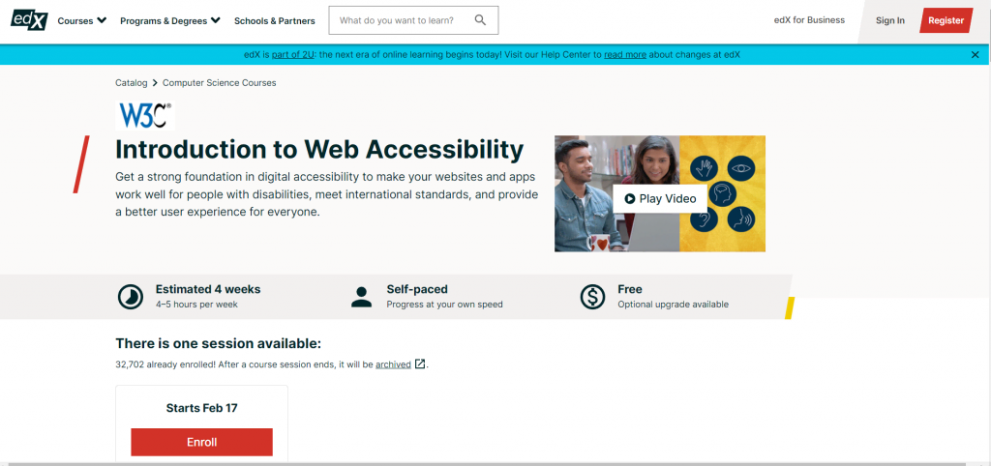Go to Catalog breadcrumb
Viewport: 991px width, 466px height.
132,83
